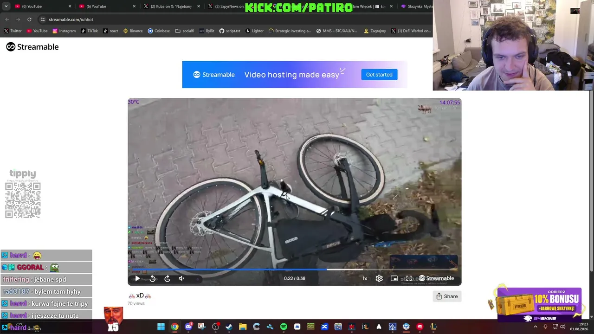Screen dimensions: 594x334
Task: Reload the current page
Action: coord(29,19)
